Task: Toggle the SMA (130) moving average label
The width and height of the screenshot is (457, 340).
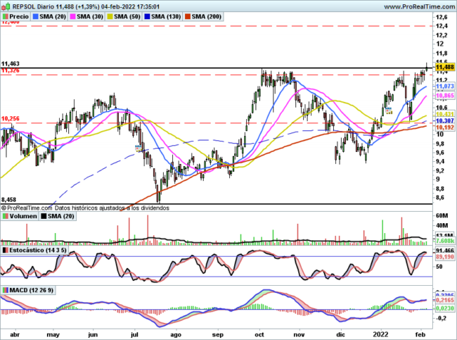Action: 167,15
